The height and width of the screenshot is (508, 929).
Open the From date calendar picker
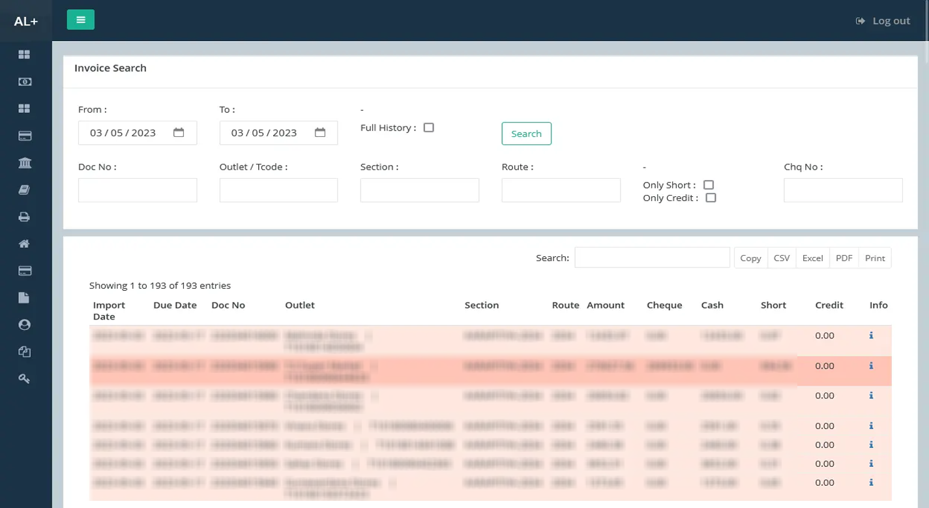coord(179,132)
